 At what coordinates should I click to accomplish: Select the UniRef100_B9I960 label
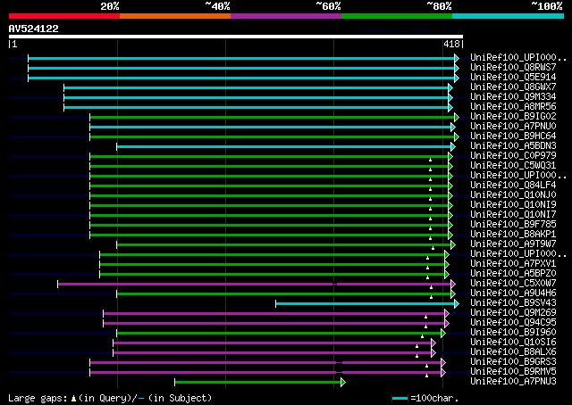513,333
